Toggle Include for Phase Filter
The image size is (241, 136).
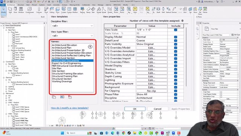(175, 94)
